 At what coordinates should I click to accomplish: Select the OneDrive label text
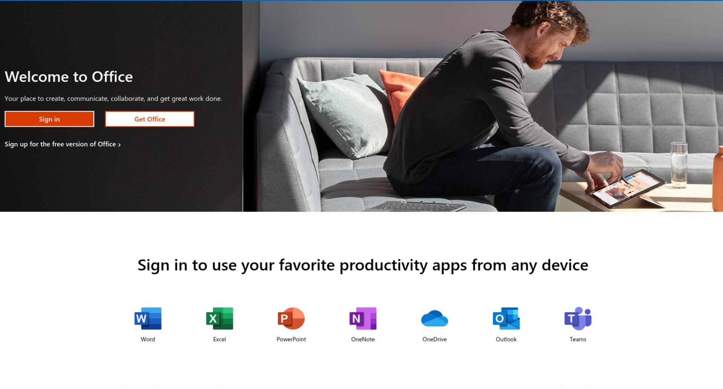pos(435,339)
